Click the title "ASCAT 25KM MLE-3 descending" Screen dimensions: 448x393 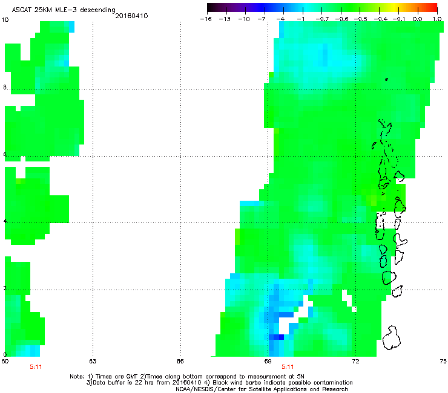[x=64, y=10]
